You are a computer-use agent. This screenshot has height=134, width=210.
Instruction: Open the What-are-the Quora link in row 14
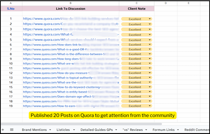[x=71, y=82]
